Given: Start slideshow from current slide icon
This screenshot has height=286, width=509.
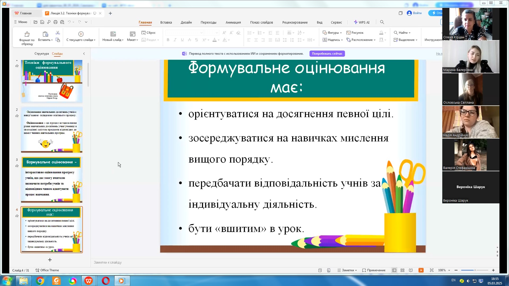Looking at the screenshot, I should (81, 34).
